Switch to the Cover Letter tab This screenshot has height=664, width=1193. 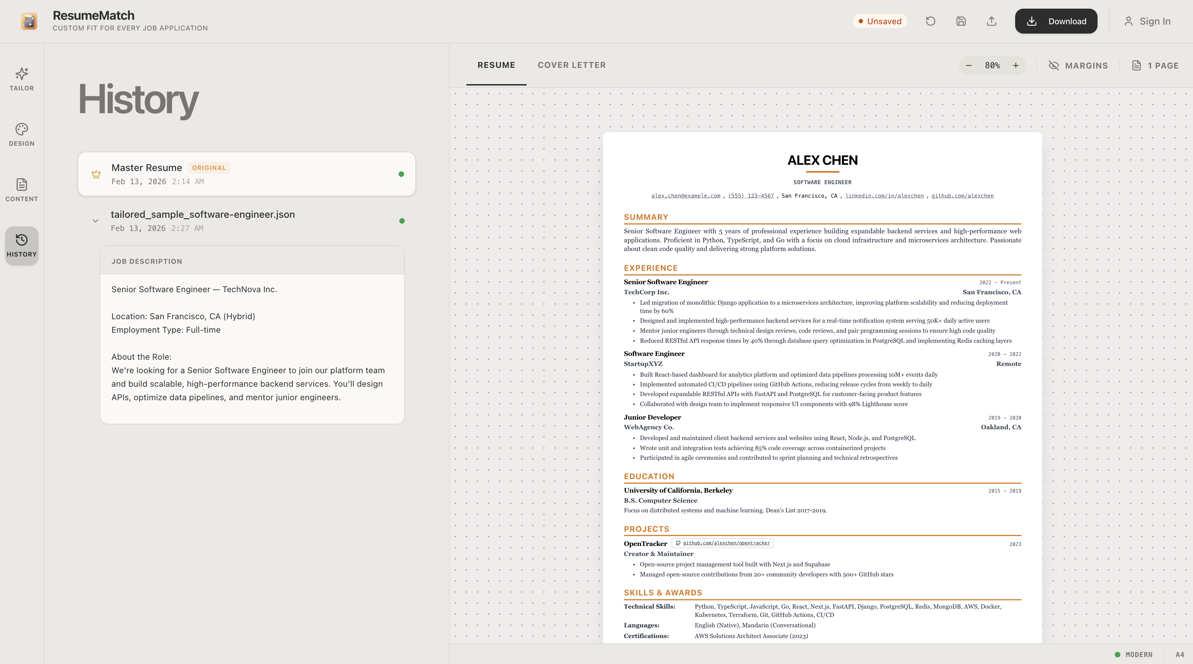[572, 65]
